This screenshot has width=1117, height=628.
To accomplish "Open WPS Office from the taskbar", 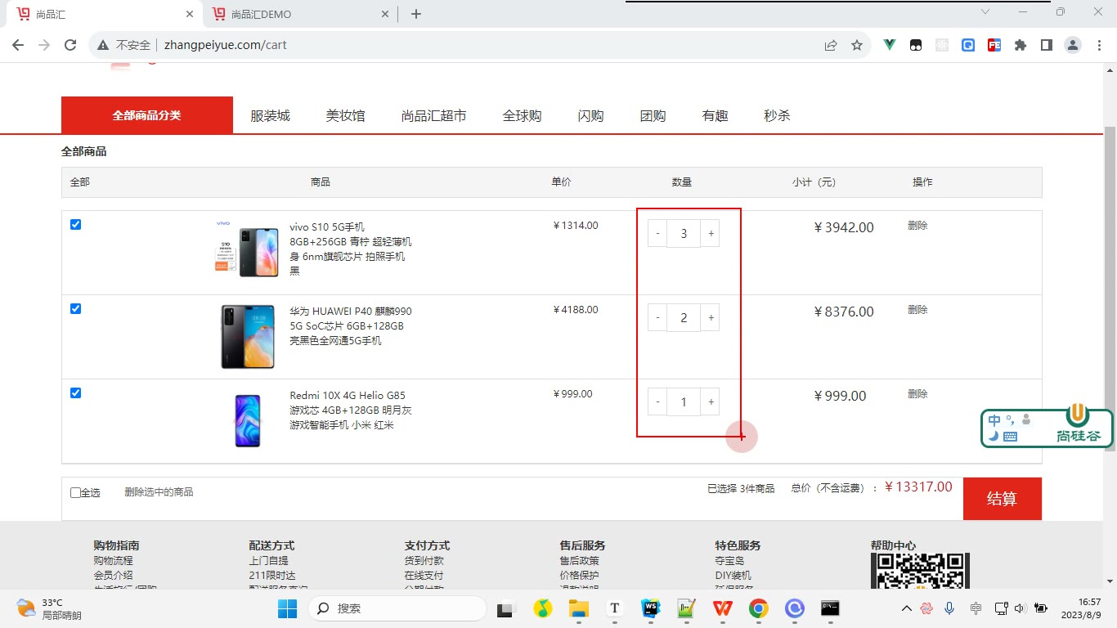I will tap(723, 608).
